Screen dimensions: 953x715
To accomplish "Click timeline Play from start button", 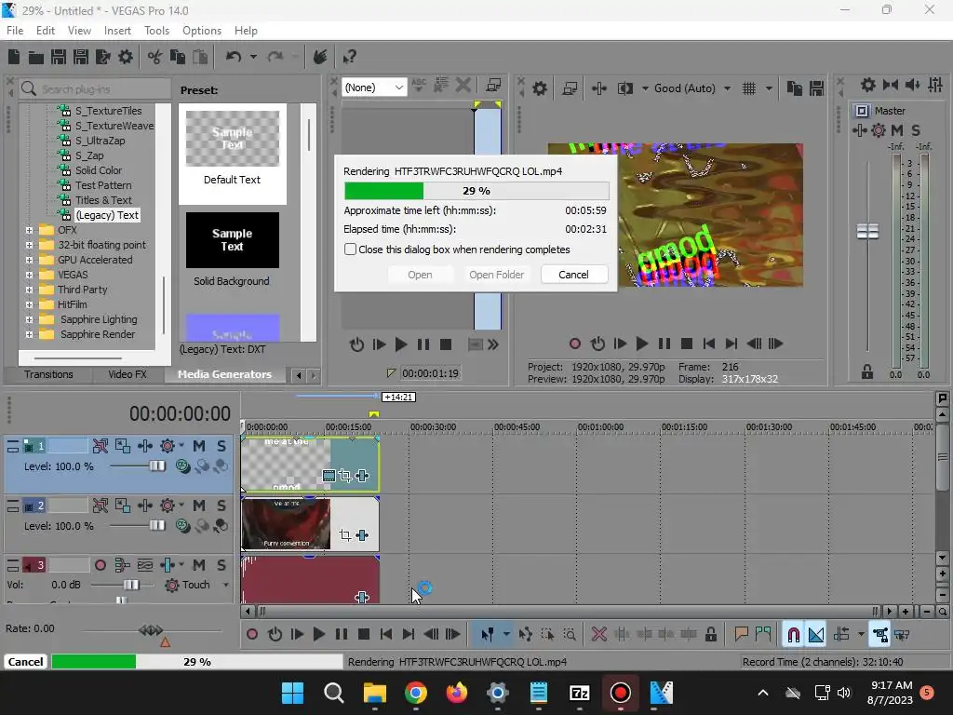I will (x=297, y=635).
